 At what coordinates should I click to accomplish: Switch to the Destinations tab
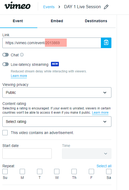[96, 21]
